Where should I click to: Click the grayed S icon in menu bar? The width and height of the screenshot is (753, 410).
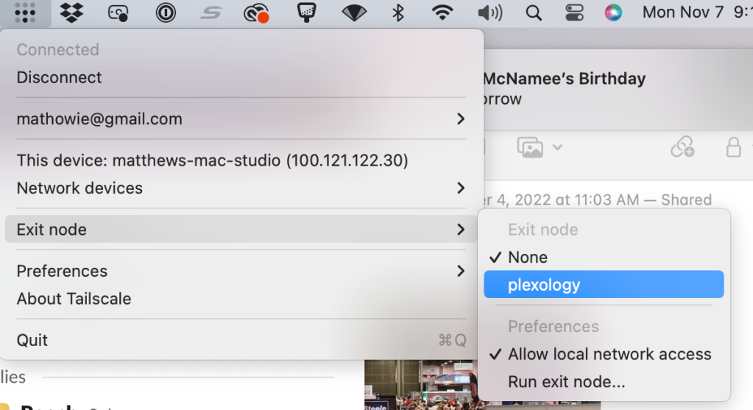211,13
